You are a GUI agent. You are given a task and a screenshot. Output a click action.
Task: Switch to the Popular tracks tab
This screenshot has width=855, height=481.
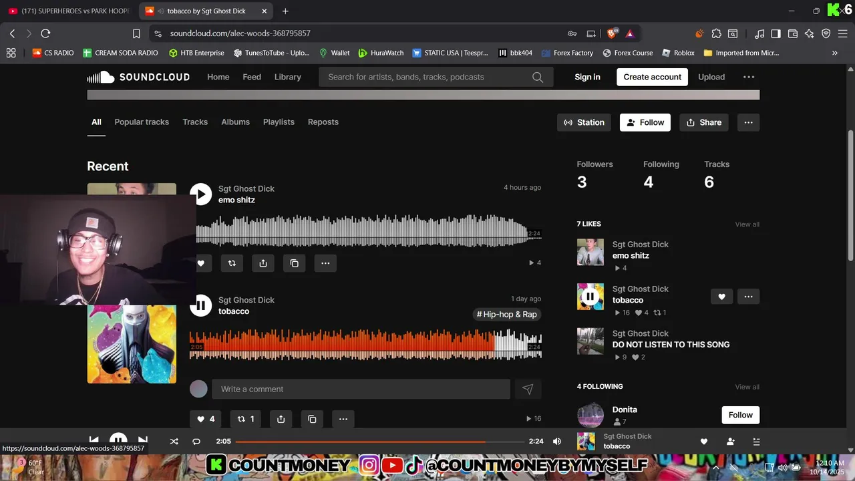click(142, 122)
